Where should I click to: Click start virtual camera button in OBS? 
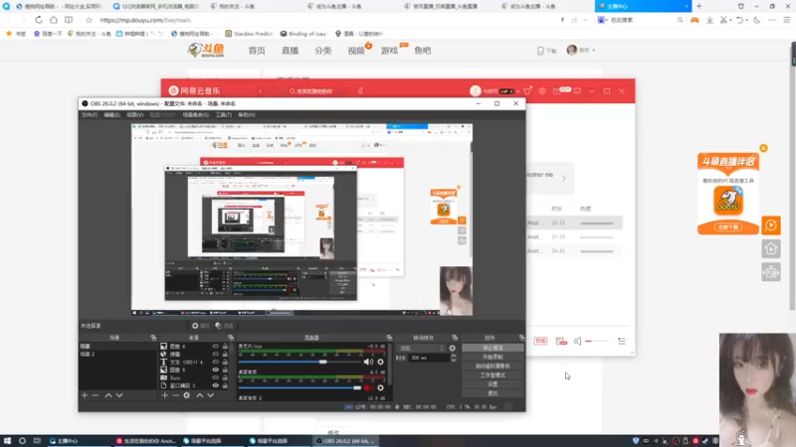pyautogui.click(x=493, y=366)
